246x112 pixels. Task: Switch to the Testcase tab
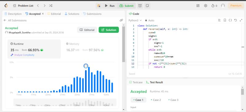[x=136, y=82]
